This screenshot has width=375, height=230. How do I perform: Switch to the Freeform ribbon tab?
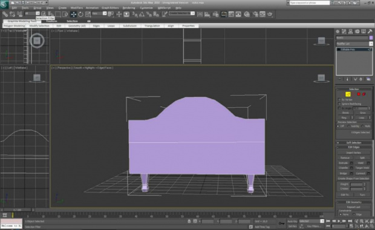[51, 21]
